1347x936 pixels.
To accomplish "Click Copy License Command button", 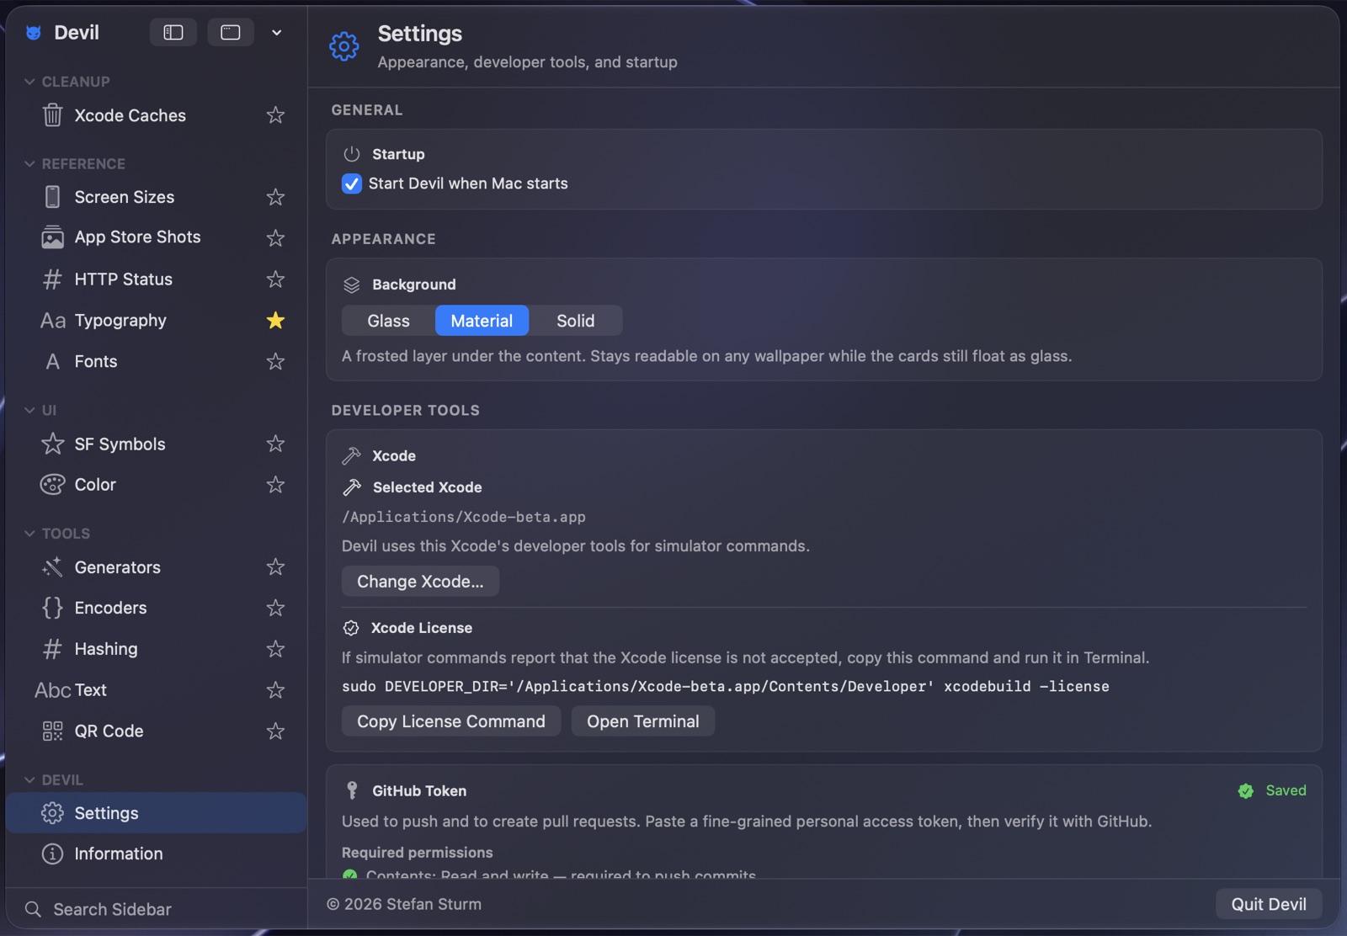I will (451, 721).
